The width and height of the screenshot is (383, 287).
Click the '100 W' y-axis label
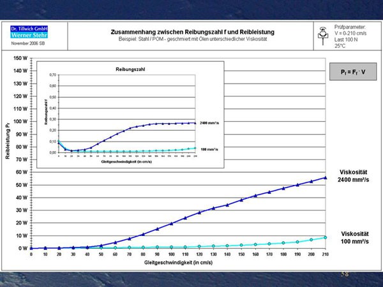point(20,122)
